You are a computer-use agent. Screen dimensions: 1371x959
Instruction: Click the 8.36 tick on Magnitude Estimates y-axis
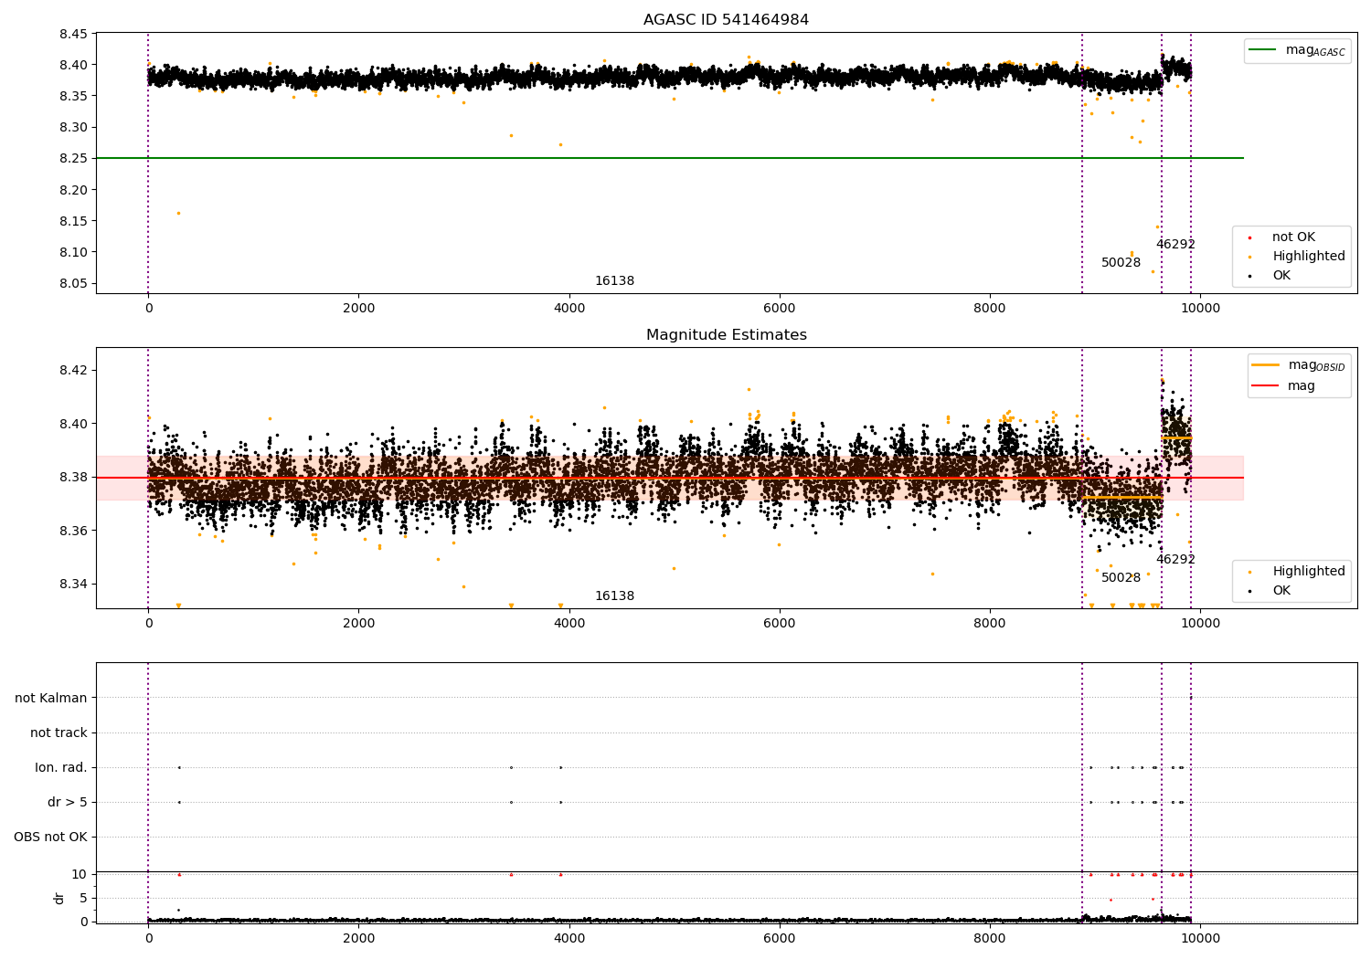(72, 532)
